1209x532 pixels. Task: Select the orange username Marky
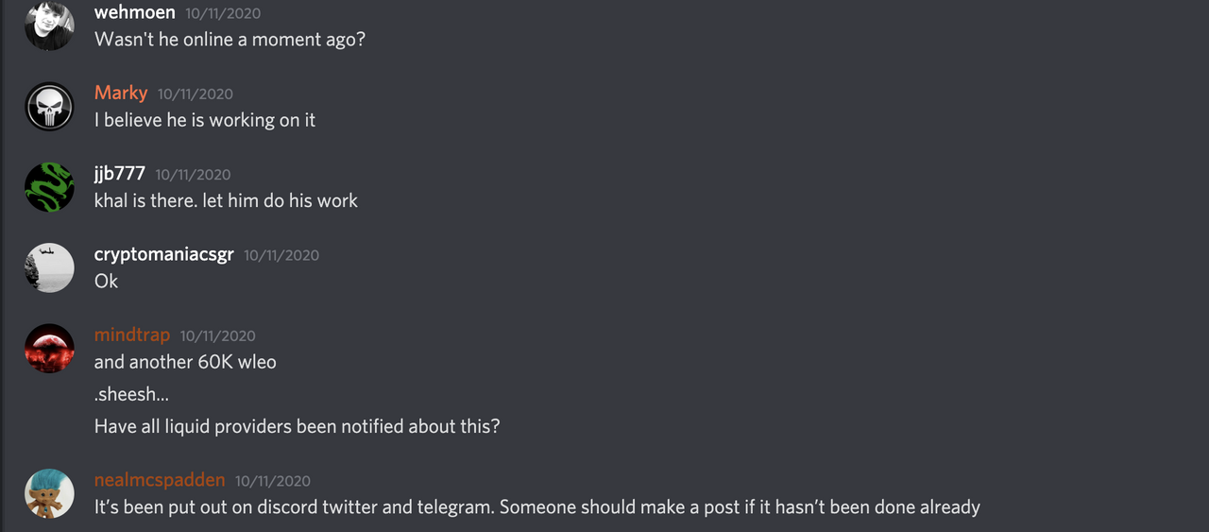pyautogui.click(x=121, y=93)
